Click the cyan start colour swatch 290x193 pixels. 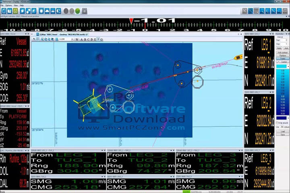pos(281,66)
